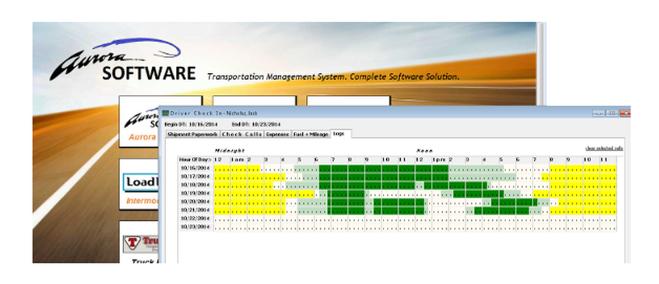Open the Aurora tile in the background window
The width and height of the screenshot is (659, 284).
coord(140,121)
